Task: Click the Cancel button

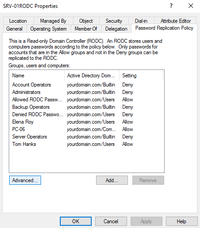Action: point(111,221)
